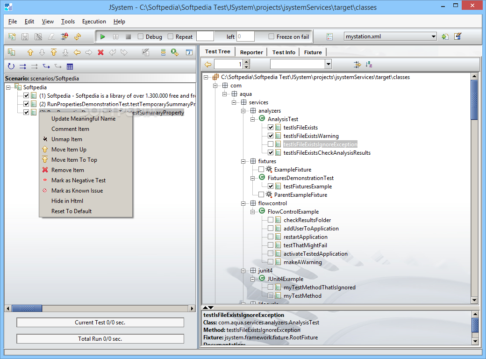Screen dimensions: 486x359
Task: Check the checkResultsFolder checkbox
Action: click(271, 220)
